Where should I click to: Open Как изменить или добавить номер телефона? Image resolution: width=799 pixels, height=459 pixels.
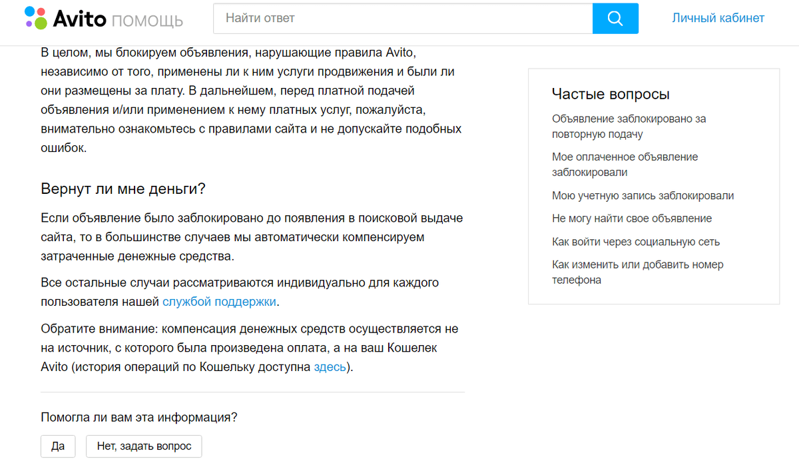(638, 272)
